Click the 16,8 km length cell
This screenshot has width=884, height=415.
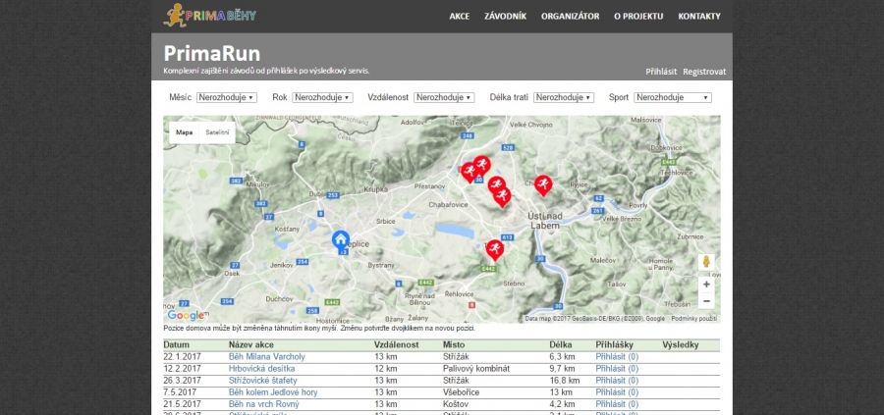coord(565,380)
